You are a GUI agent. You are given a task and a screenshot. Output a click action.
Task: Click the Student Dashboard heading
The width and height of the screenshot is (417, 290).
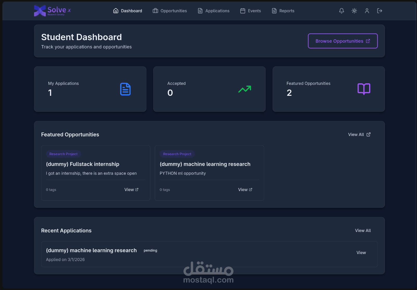point(81,37)
